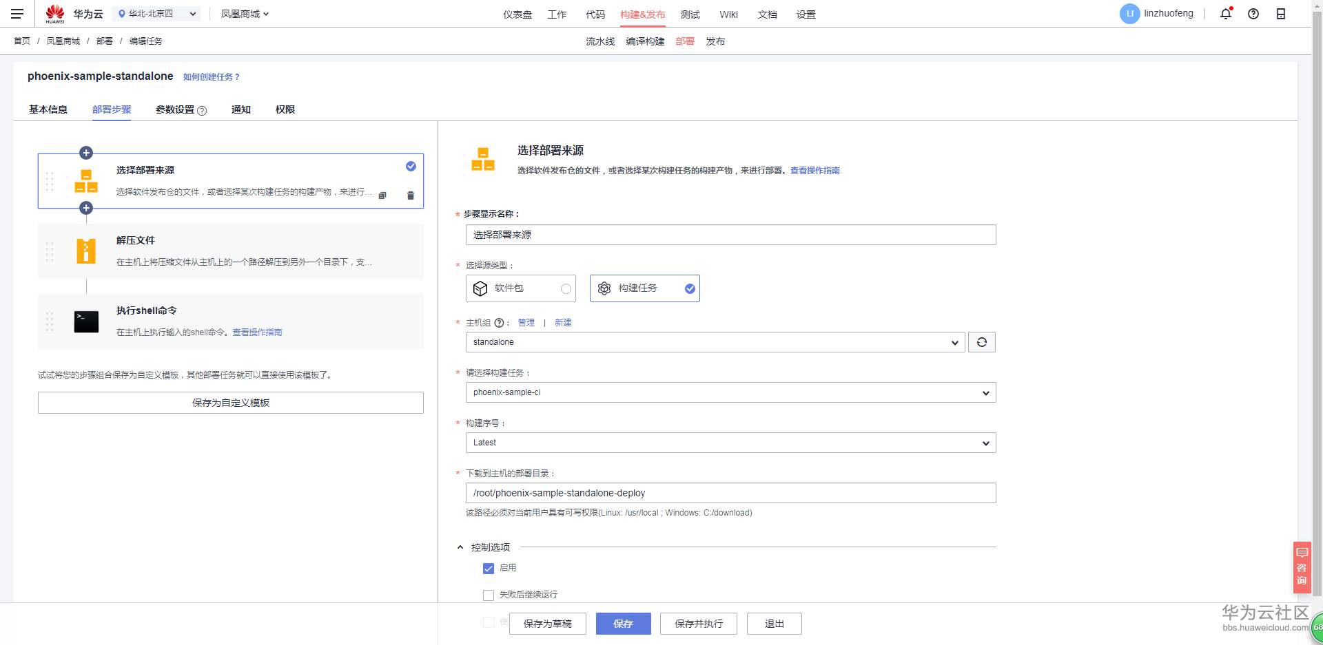Click the deploy directory path input field

(731, 493)
